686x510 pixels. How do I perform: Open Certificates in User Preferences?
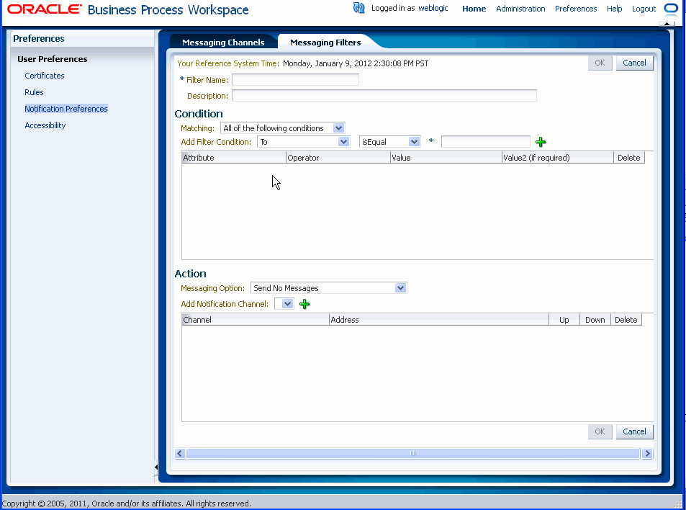pyautogui.click(x=45, y=76)
